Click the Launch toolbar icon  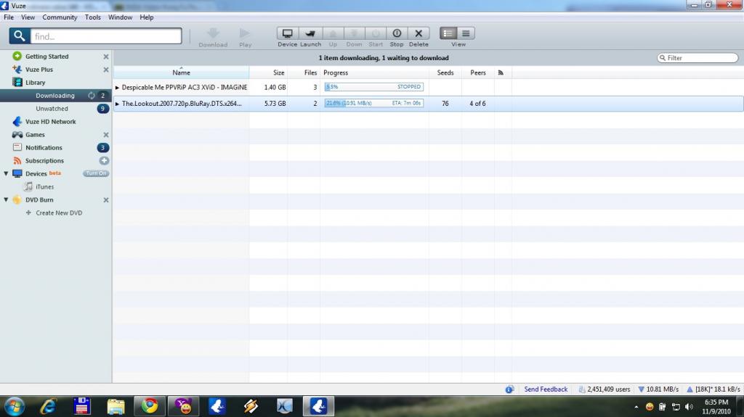click(310, 33)
